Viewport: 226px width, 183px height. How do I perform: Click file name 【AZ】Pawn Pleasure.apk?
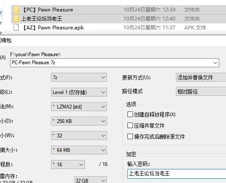[x=53, y=27]
